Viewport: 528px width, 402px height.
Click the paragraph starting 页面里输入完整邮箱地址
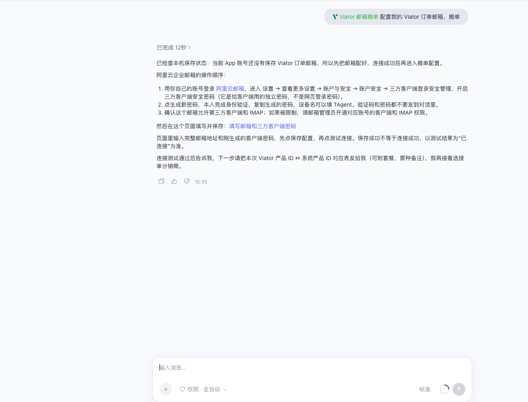click(312, 142)
